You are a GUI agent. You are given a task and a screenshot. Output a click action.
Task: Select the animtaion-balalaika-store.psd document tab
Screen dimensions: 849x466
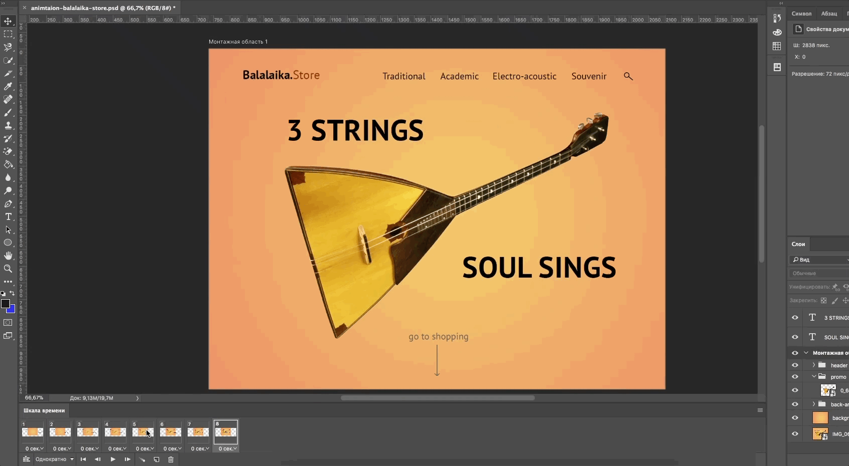click(x=103, y=8)
